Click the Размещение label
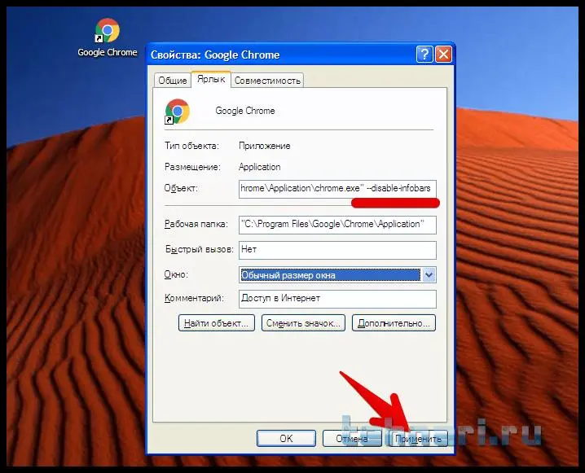The height and width of the screenshot is (473, 585). click(192, 167)
